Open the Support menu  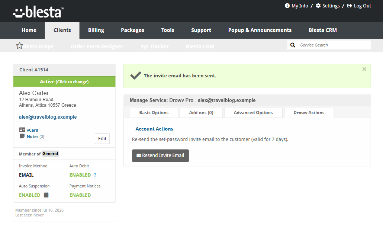201,30
